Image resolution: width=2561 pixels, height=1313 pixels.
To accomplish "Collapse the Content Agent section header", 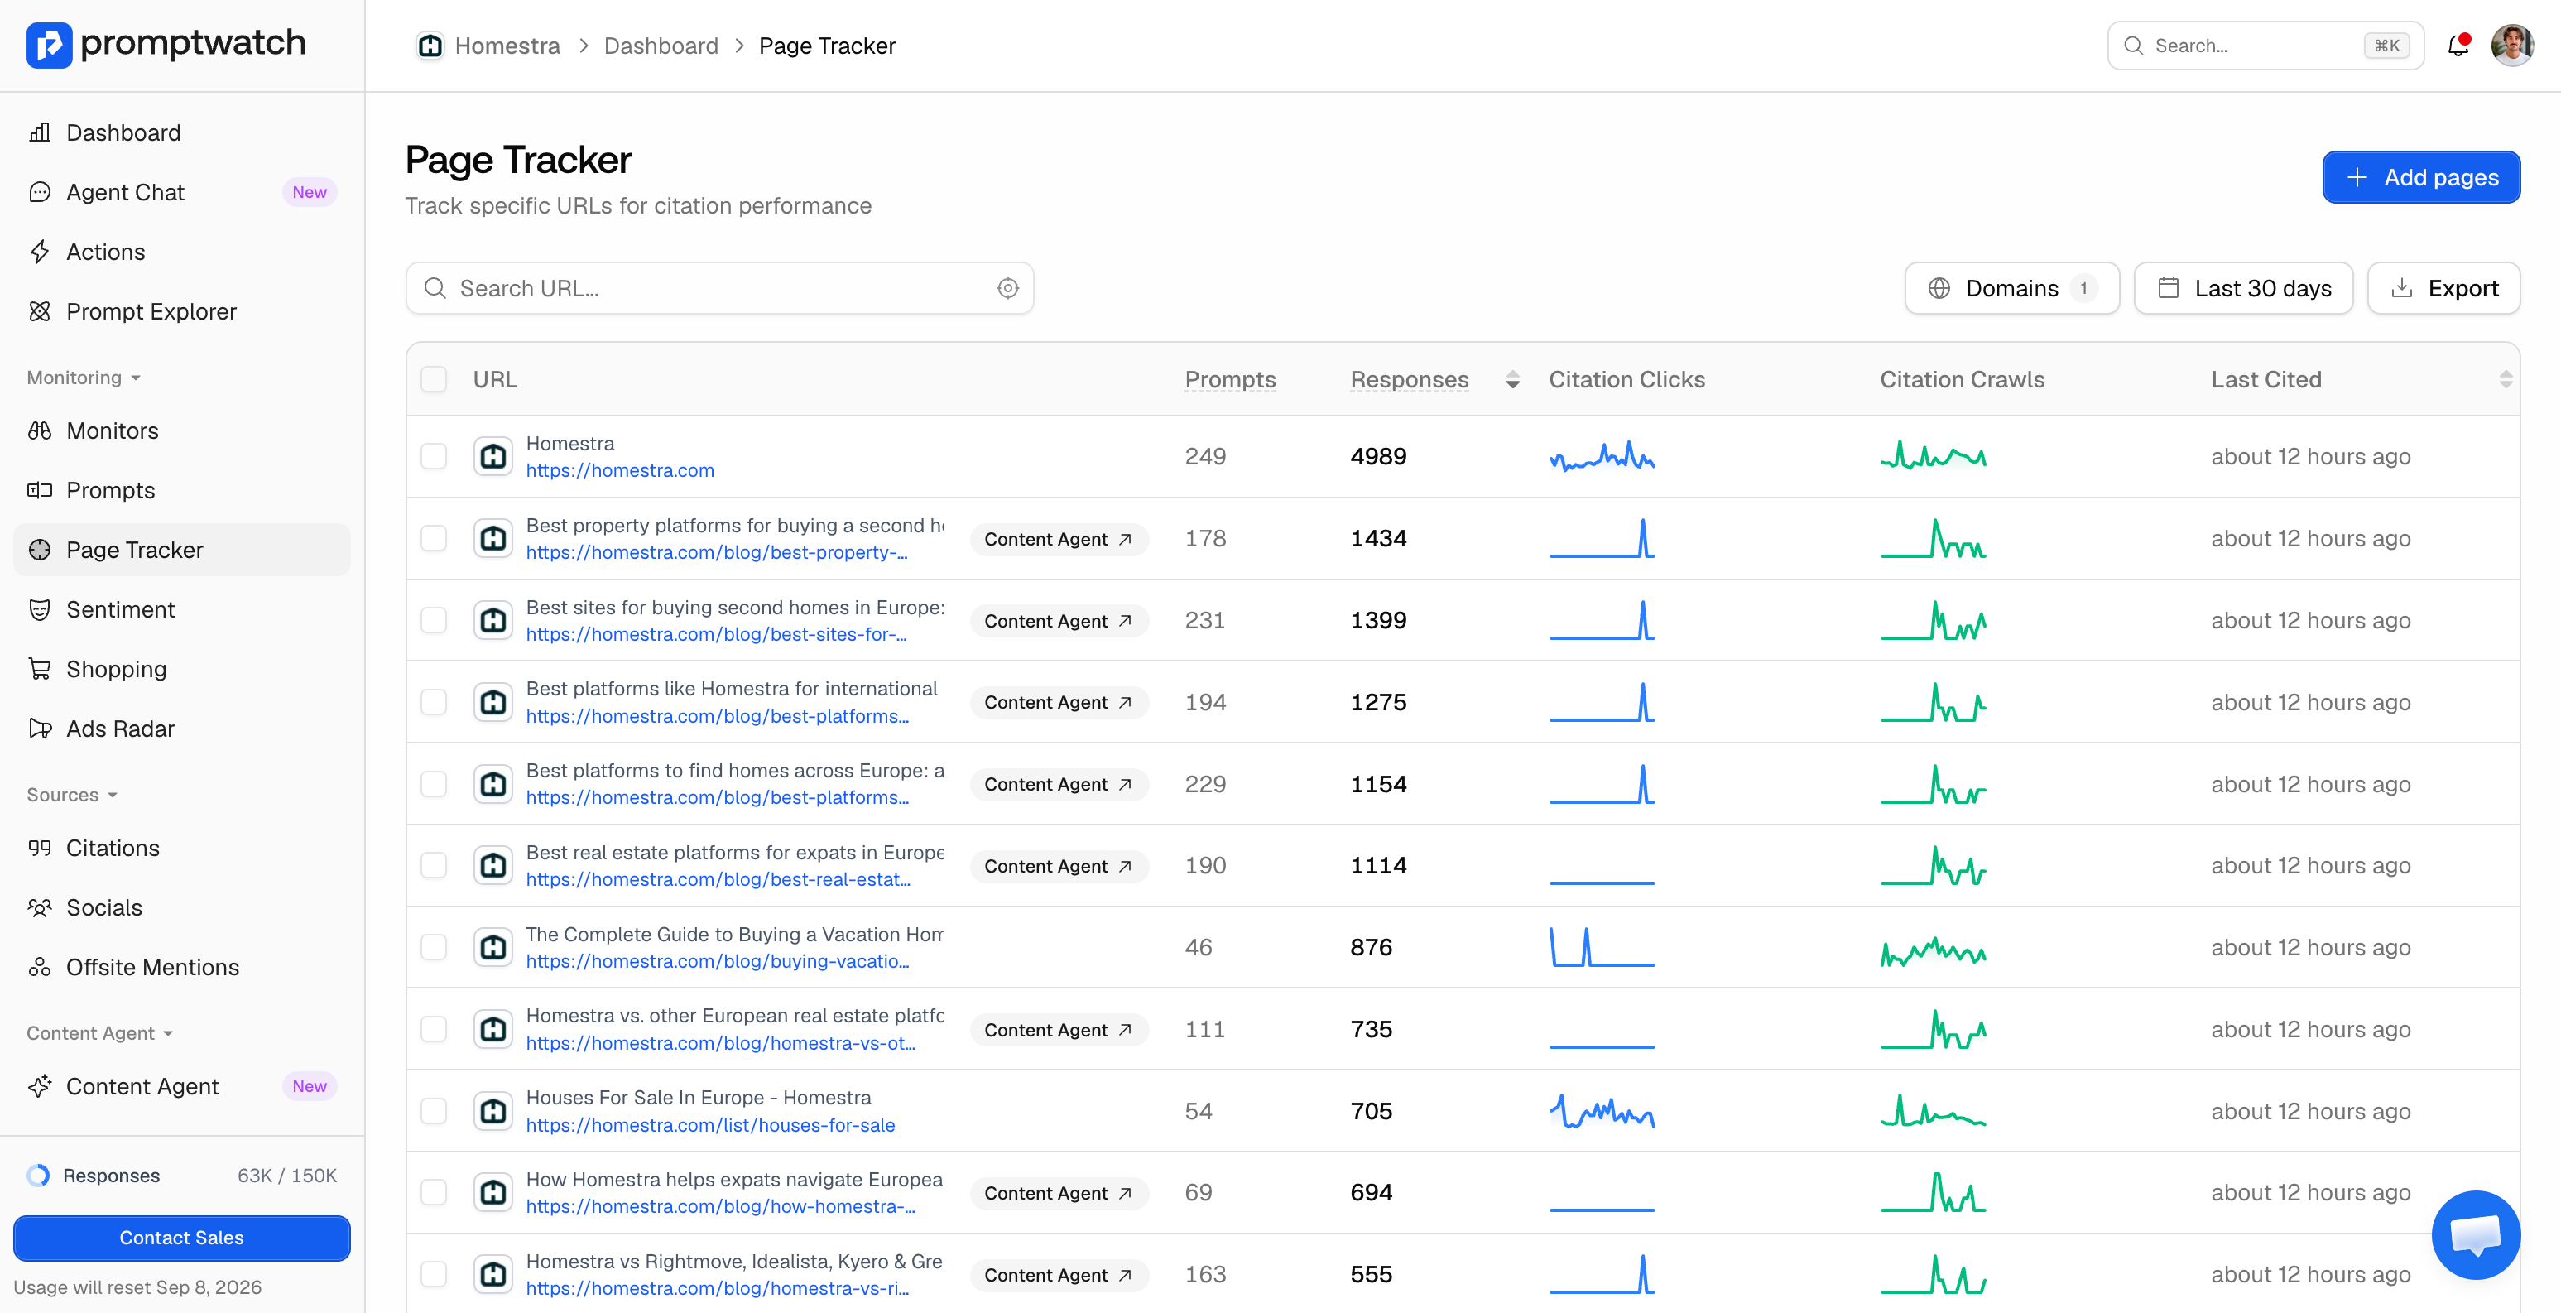I will coord(99,1033).
